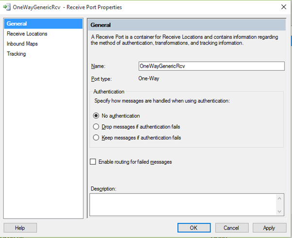The height and width of the screenshot is (238, 292).
Task: Open Help for this dialog
Action: 20,228
